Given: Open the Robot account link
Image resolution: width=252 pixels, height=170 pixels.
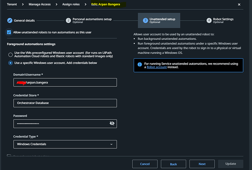Looking at the screenshot, I should [156, 67].
